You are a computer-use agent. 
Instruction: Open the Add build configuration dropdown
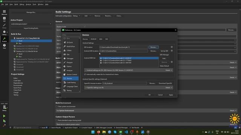pos(87,16)
